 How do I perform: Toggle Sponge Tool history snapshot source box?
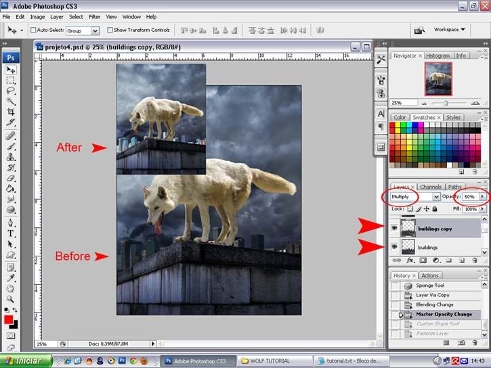point(396,285)
